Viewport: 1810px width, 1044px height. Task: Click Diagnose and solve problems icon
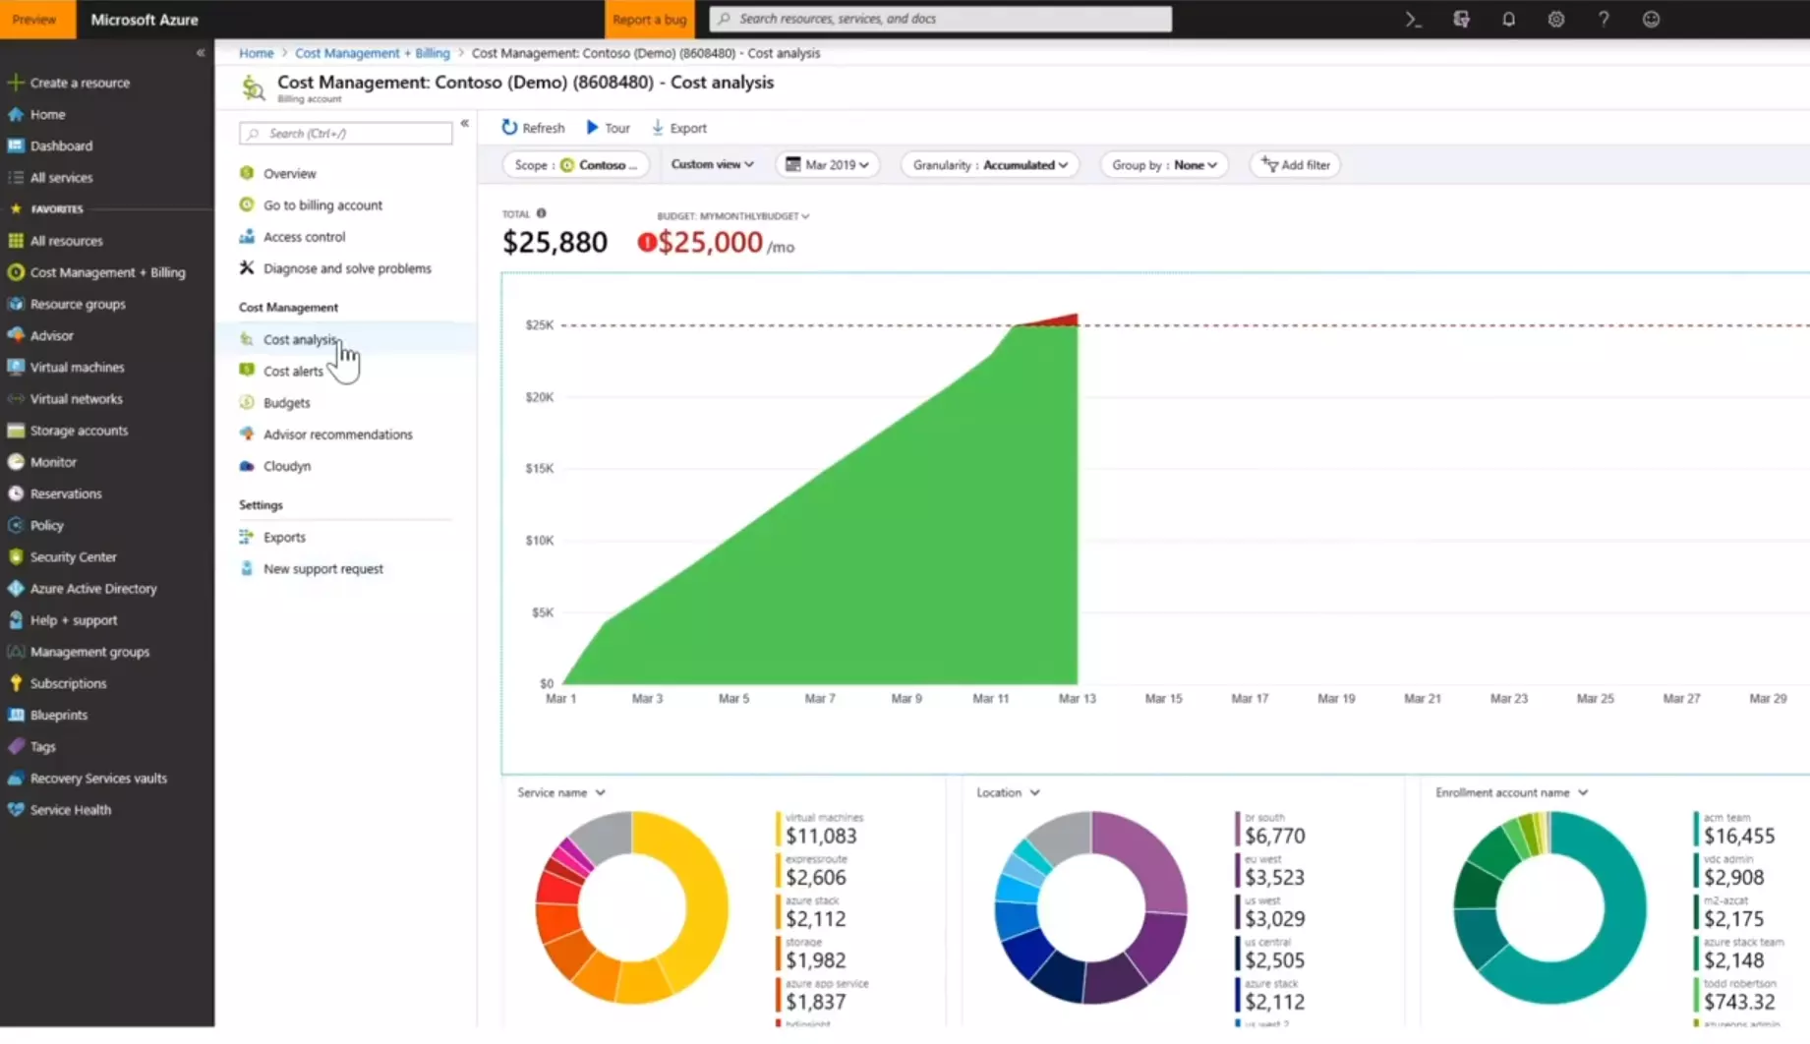tap(247, 267)
